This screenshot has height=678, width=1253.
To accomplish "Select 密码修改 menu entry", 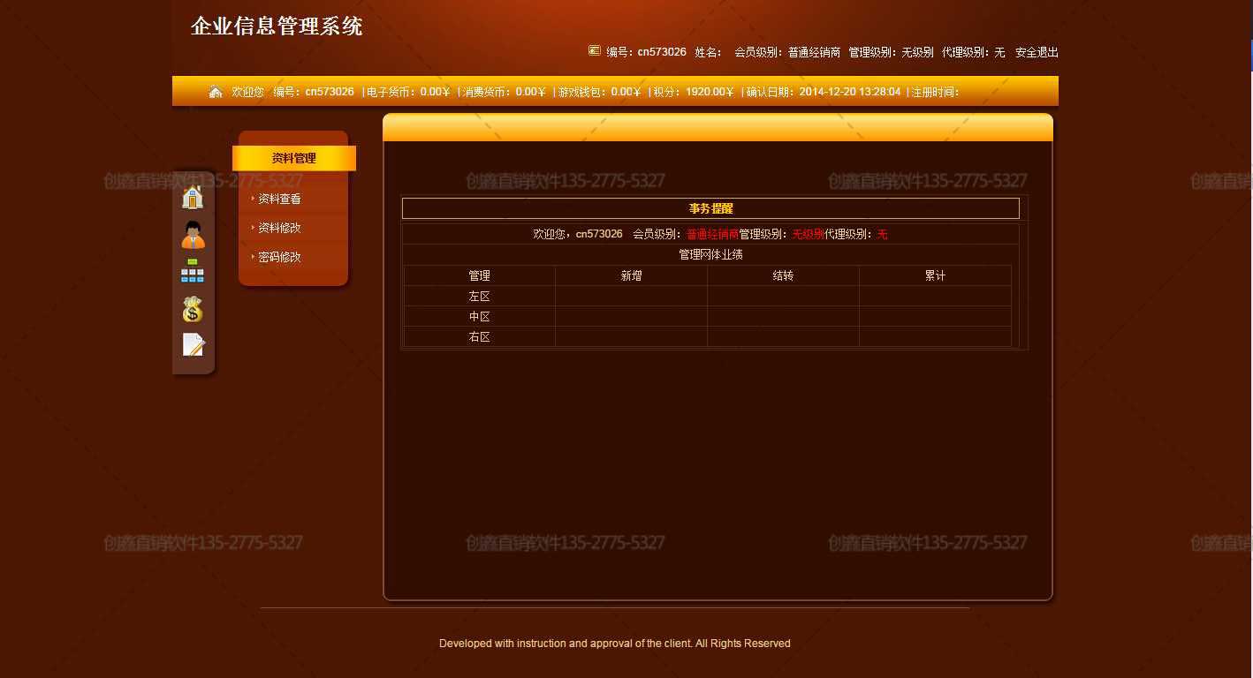I will [279, 257].
